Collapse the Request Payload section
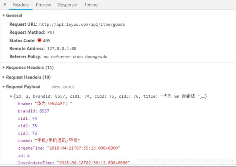 pos(4,87)
